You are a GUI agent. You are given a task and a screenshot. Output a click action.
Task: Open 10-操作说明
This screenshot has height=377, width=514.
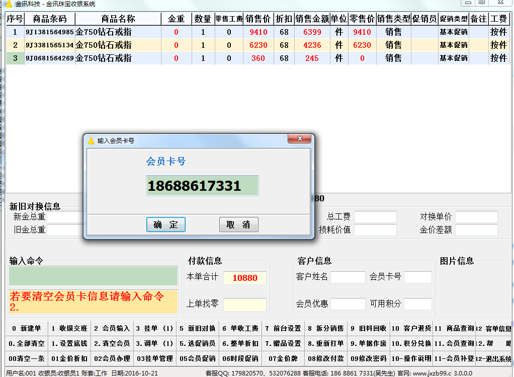pos(411,358)
